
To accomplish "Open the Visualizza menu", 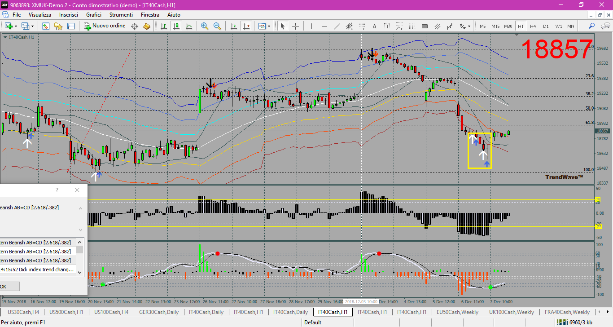I will coord(40,15).
